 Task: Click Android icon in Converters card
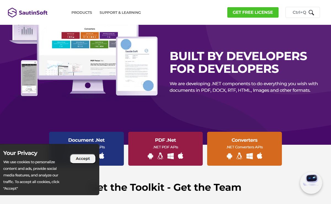click(229, 156)
